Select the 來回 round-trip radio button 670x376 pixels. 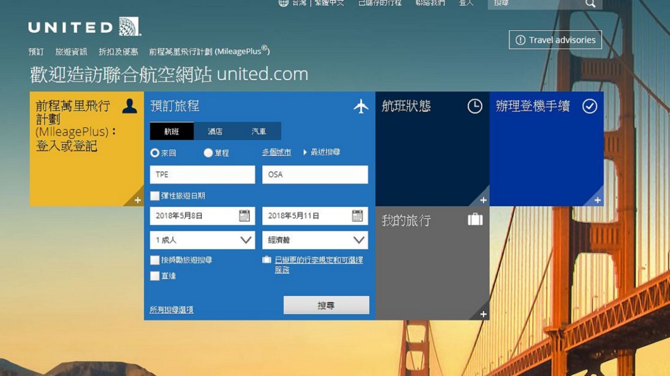point(155,153)
